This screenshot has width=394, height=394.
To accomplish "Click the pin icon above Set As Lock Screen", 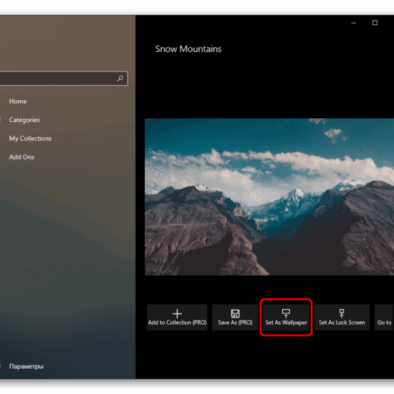I will (341, 313).
